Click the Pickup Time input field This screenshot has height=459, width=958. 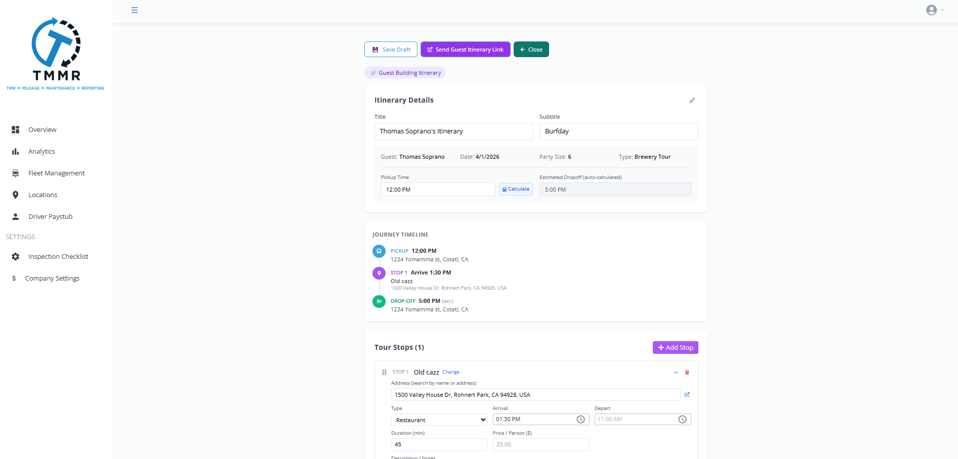438,190
